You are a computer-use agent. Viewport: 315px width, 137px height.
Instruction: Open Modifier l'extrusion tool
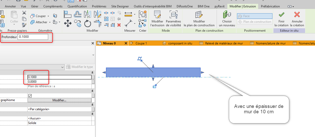coord(157,15)
